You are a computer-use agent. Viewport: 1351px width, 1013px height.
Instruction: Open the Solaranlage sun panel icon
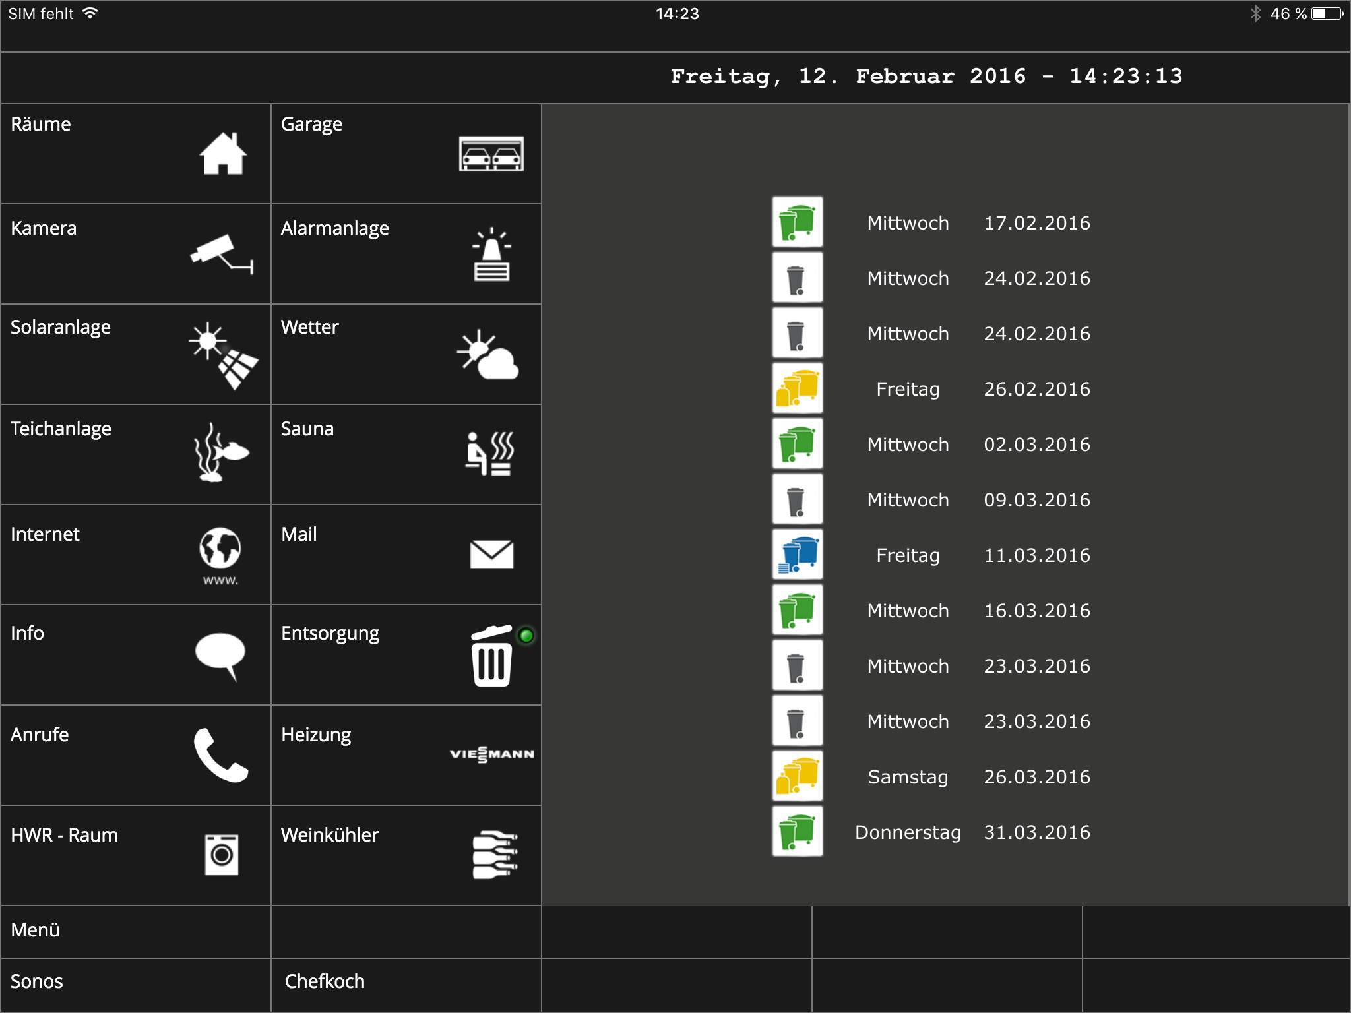(223, 355)
